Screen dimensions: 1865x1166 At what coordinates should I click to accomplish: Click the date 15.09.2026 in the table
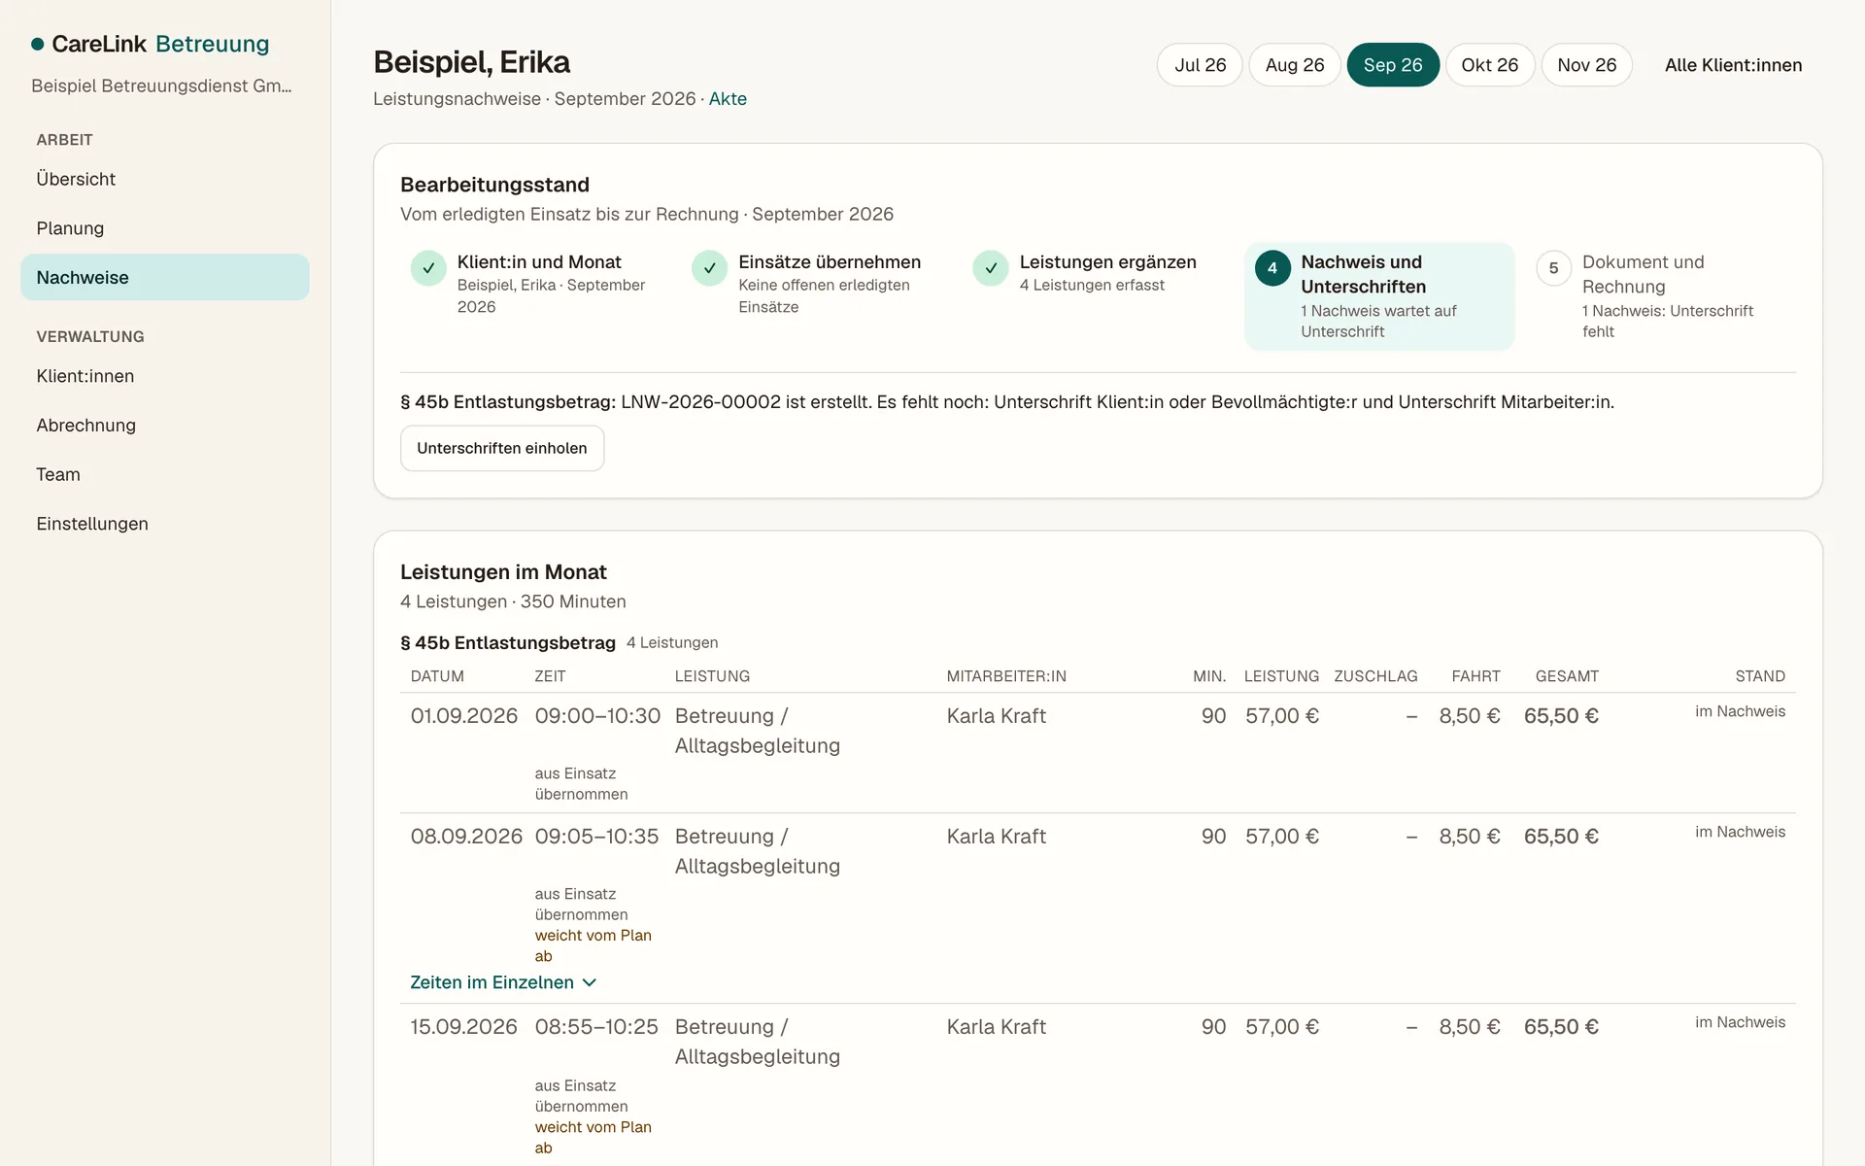point(463,1027)
